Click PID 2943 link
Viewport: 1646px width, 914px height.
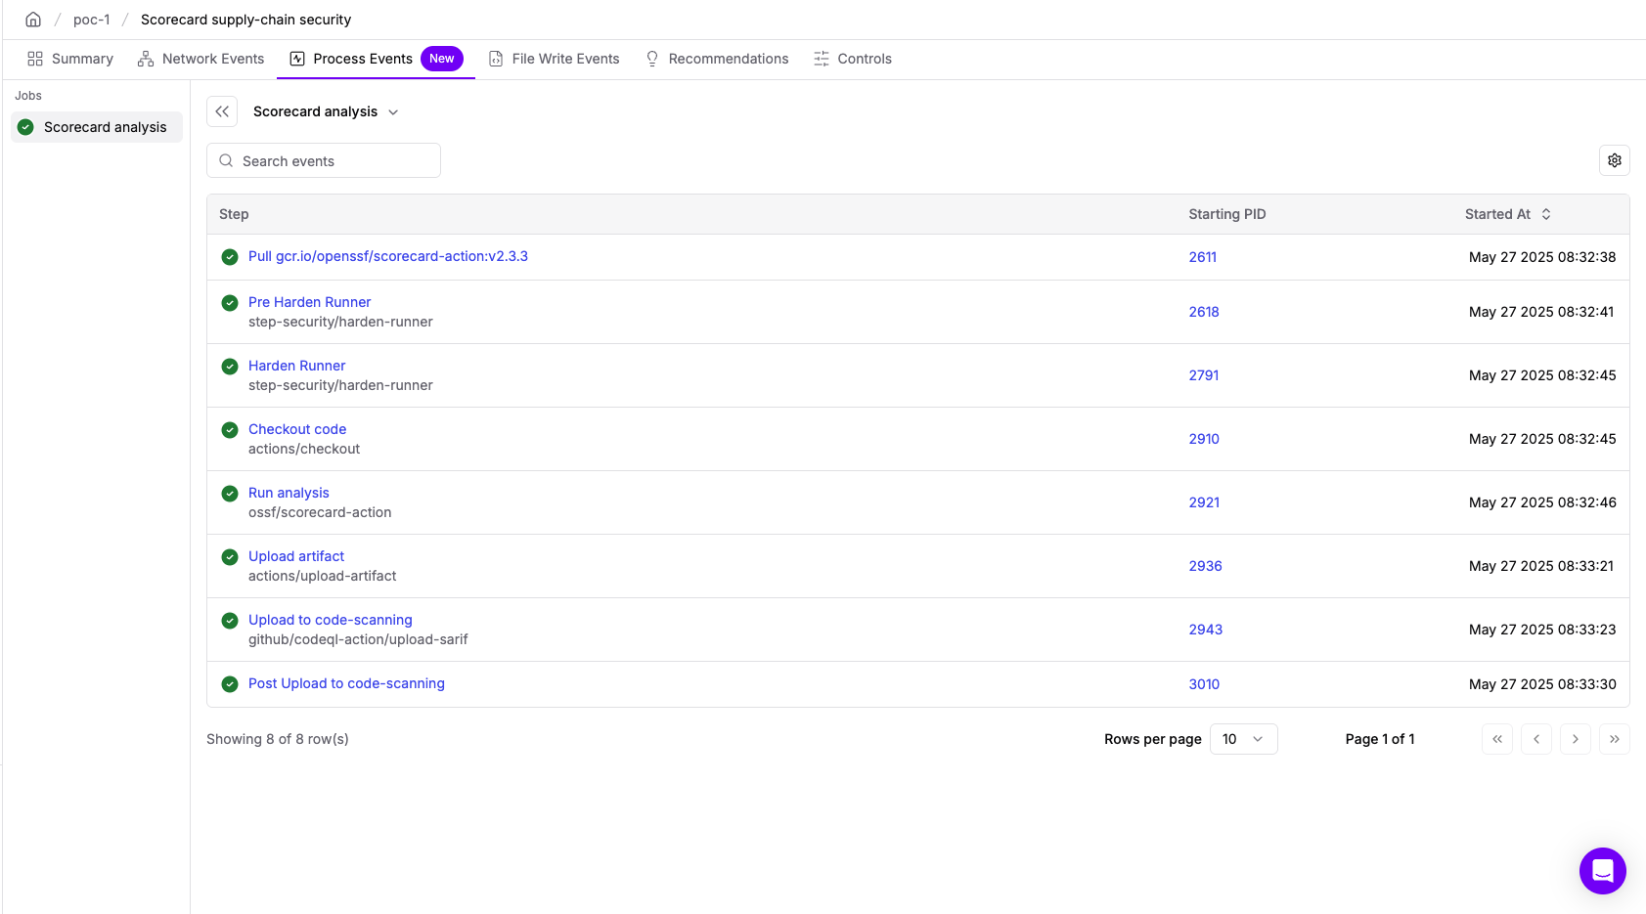1205,630
